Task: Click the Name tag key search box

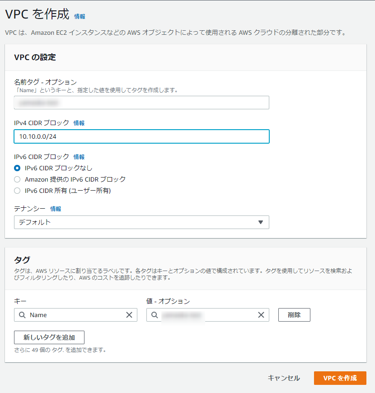Action: click(75, 315)
